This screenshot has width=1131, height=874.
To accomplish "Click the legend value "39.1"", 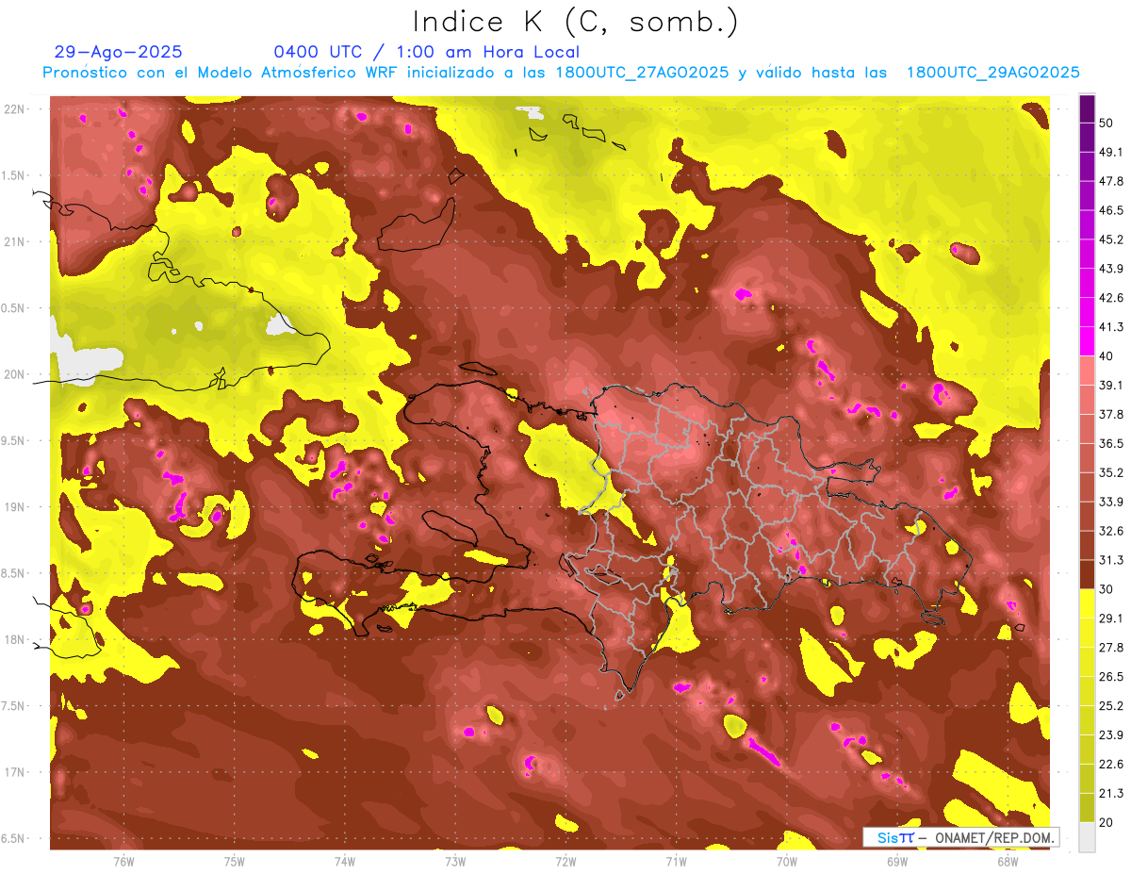I will click(x=1110, y=385).
